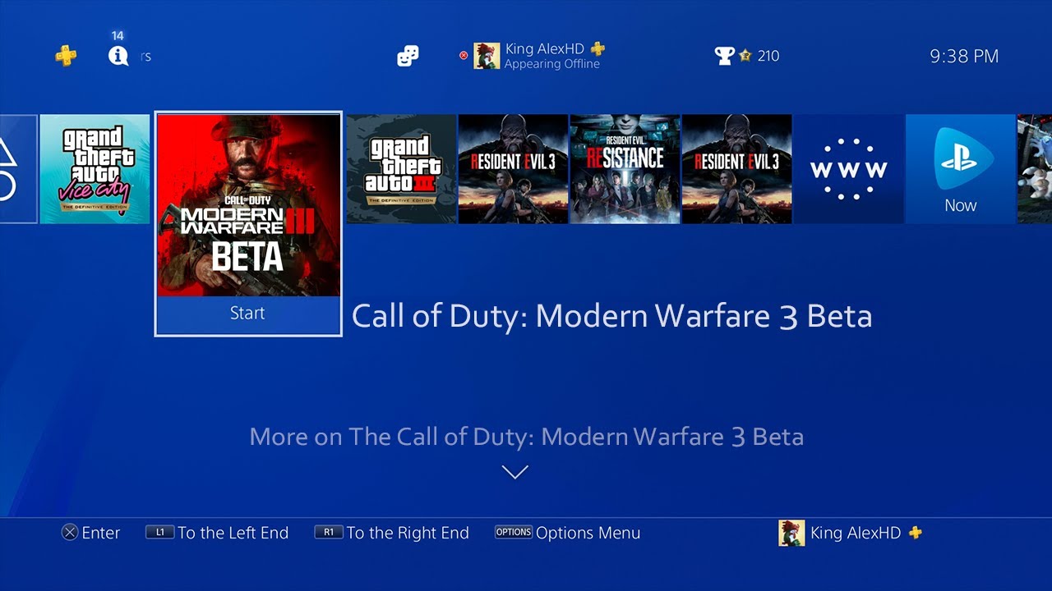Click R1 To the Right End hint

pyautogui.click(x=391, y=533)
